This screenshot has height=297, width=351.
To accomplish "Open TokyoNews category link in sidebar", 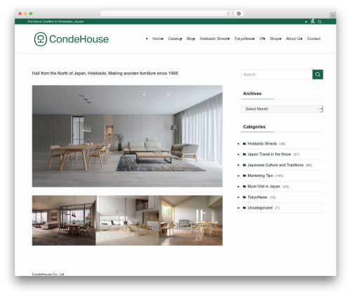I will point(257,197).
